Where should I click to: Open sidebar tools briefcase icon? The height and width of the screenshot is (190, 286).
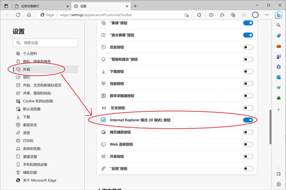tap(278, 46)
